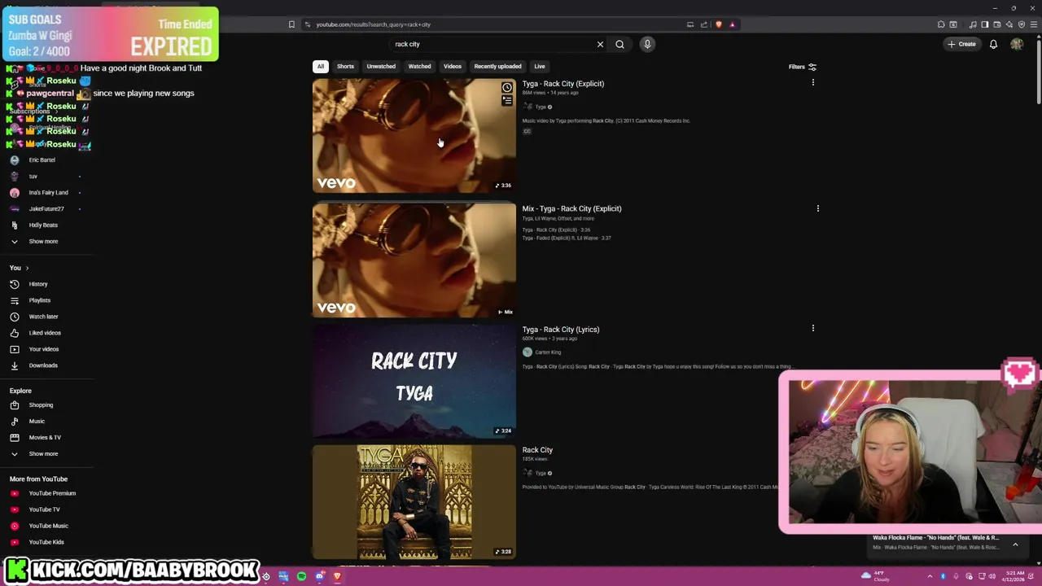This screenshot has height=586, width=1042.
Task: Open the browser extensions puzzle icon
Action: [x=941, y=24]
